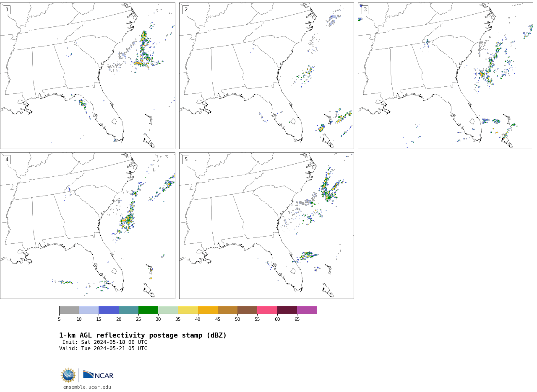Click the ensemble.ucar.edu text
Image resolution: width=537 pixels, height=392 pixels.
tap(87, 387)
